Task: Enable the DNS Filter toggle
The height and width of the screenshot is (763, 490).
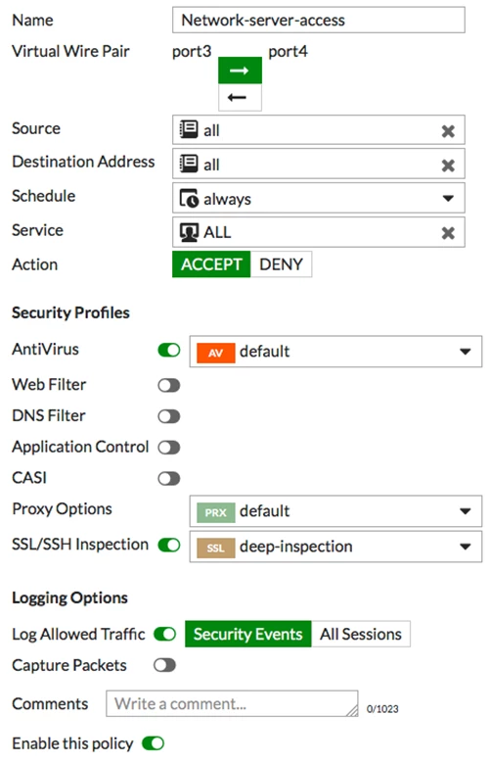Action: coord(168,416)
